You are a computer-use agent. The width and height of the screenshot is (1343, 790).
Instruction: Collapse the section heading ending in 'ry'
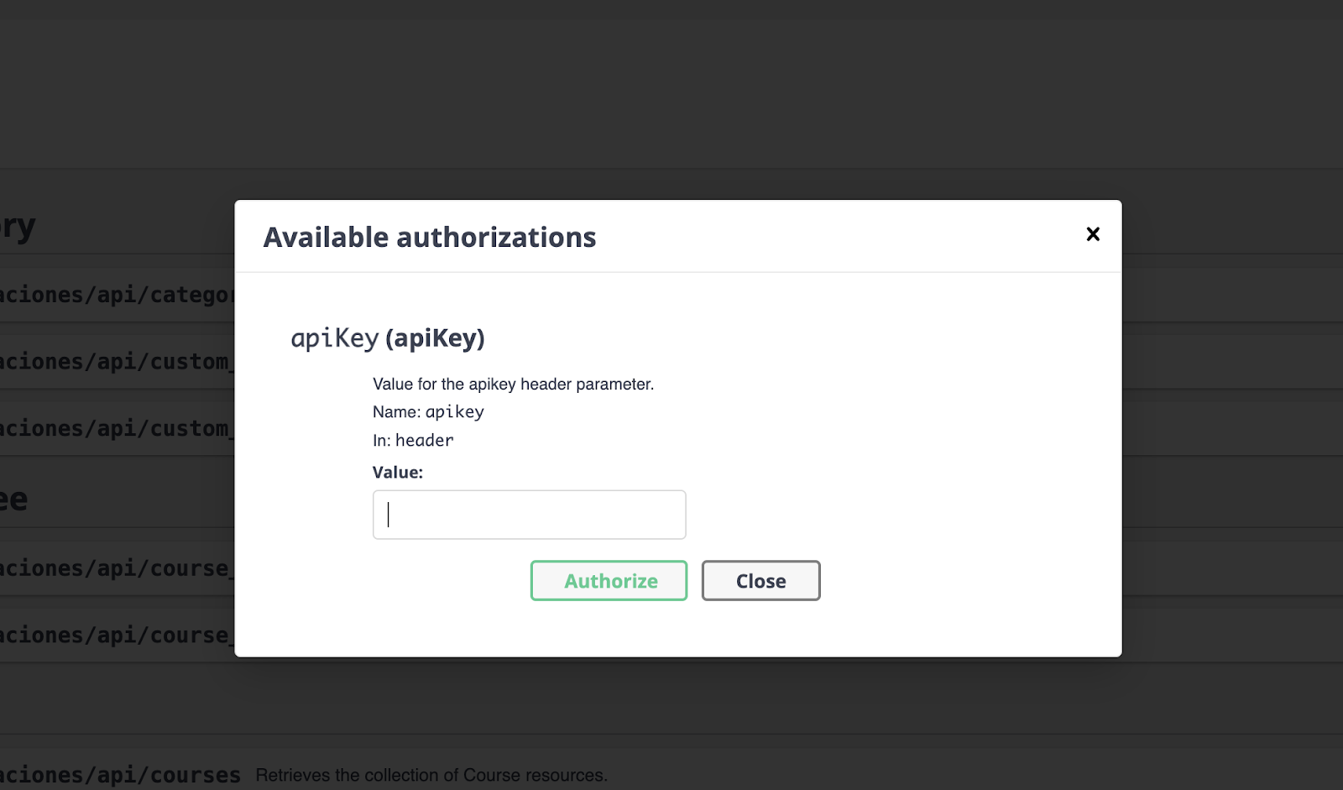(18, 228)
